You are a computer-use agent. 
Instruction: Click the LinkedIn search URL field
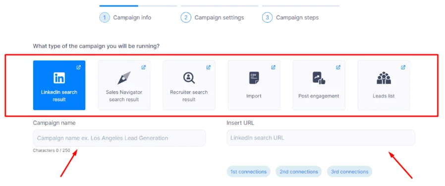321,138
